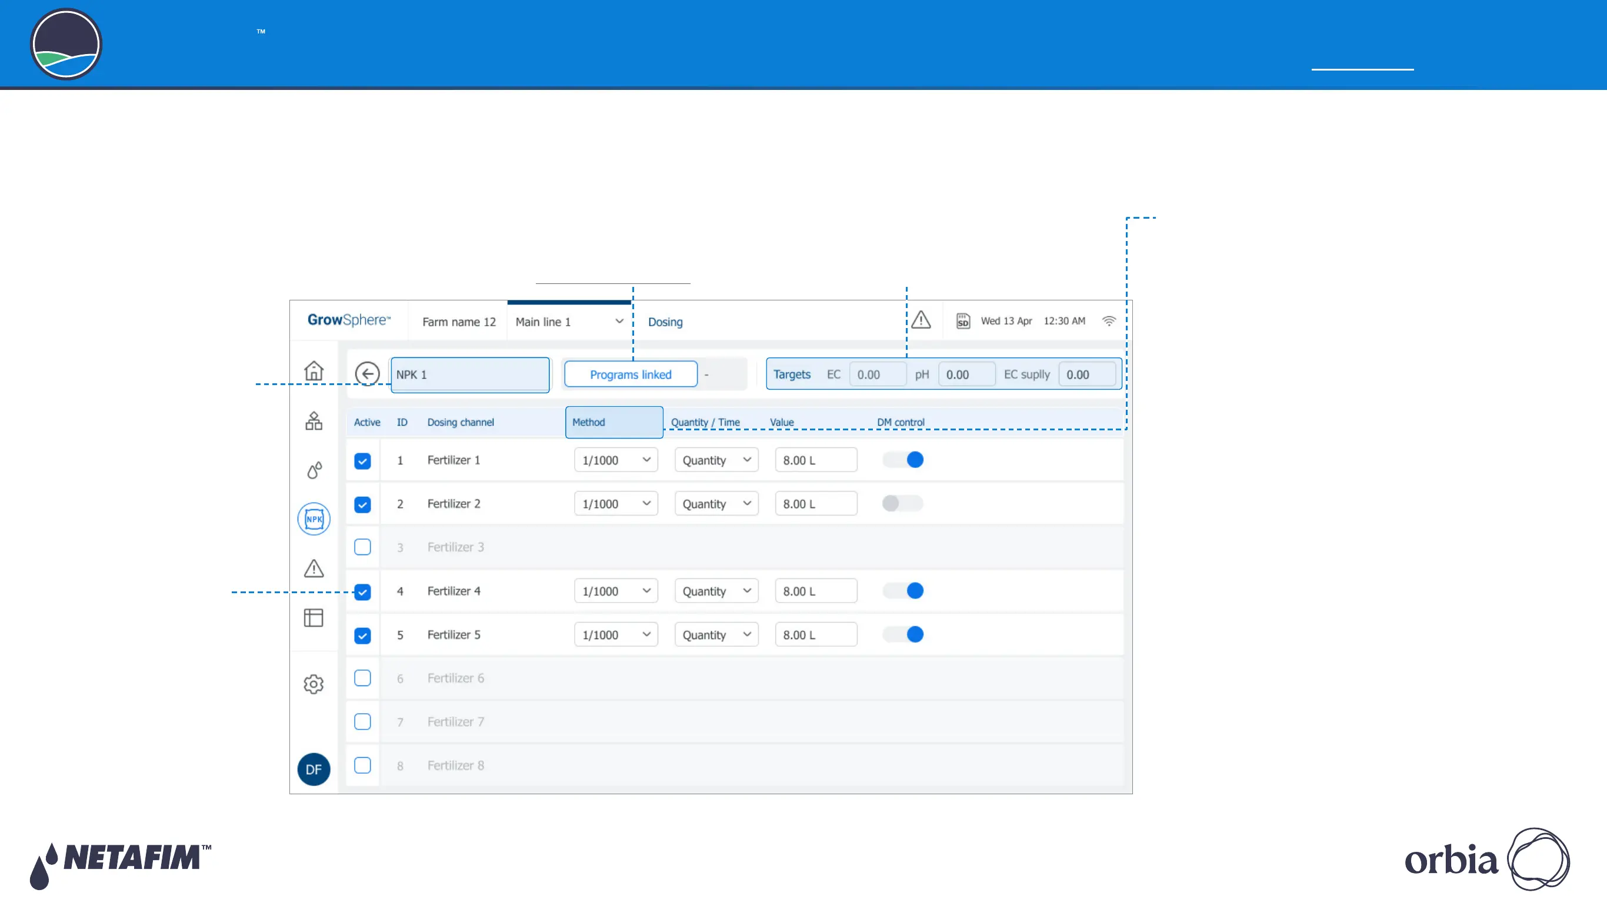This screenshot has width=1607, height=903.
Task: Uncheck Active for Fertilizer 5
Action: (x=362, y=636)
